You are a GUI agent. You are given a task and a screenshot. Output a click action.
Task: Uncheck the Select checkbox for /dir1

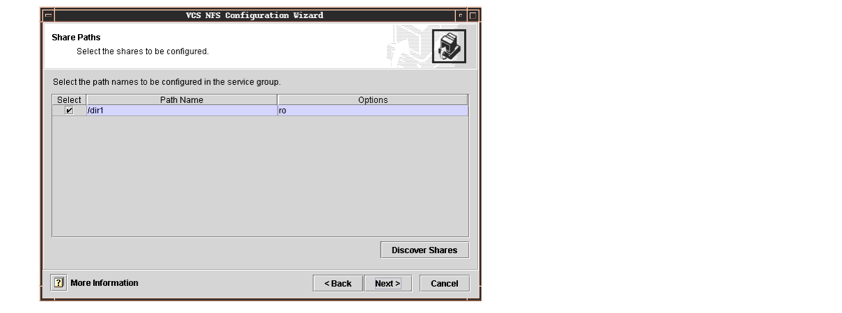pos(69,111)
